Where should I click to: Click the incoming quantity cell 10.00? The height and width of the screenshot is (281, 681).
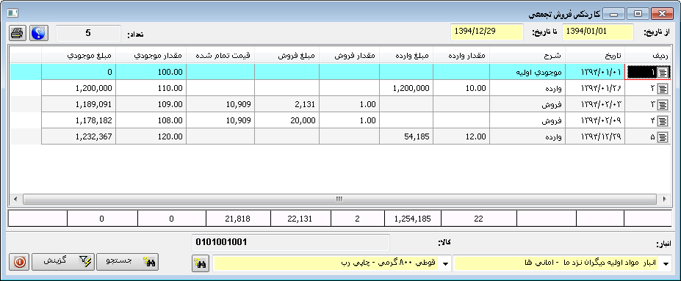461,89
